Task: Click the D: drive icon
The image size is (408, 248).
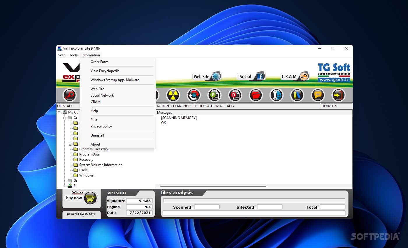Action: pyautogui.click(x=70, y=181)
